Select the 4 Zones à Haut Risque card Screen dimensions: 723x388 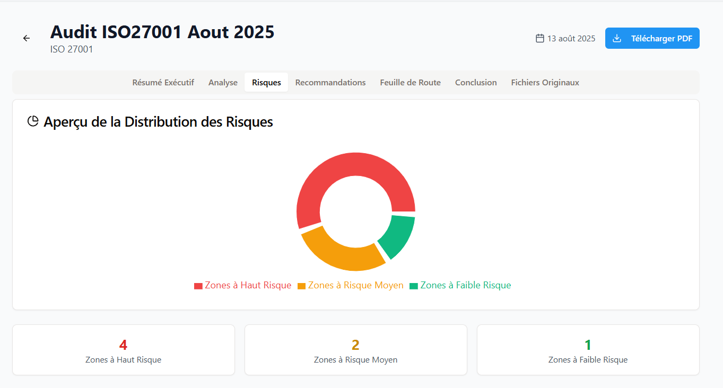[x=123, y=350]
